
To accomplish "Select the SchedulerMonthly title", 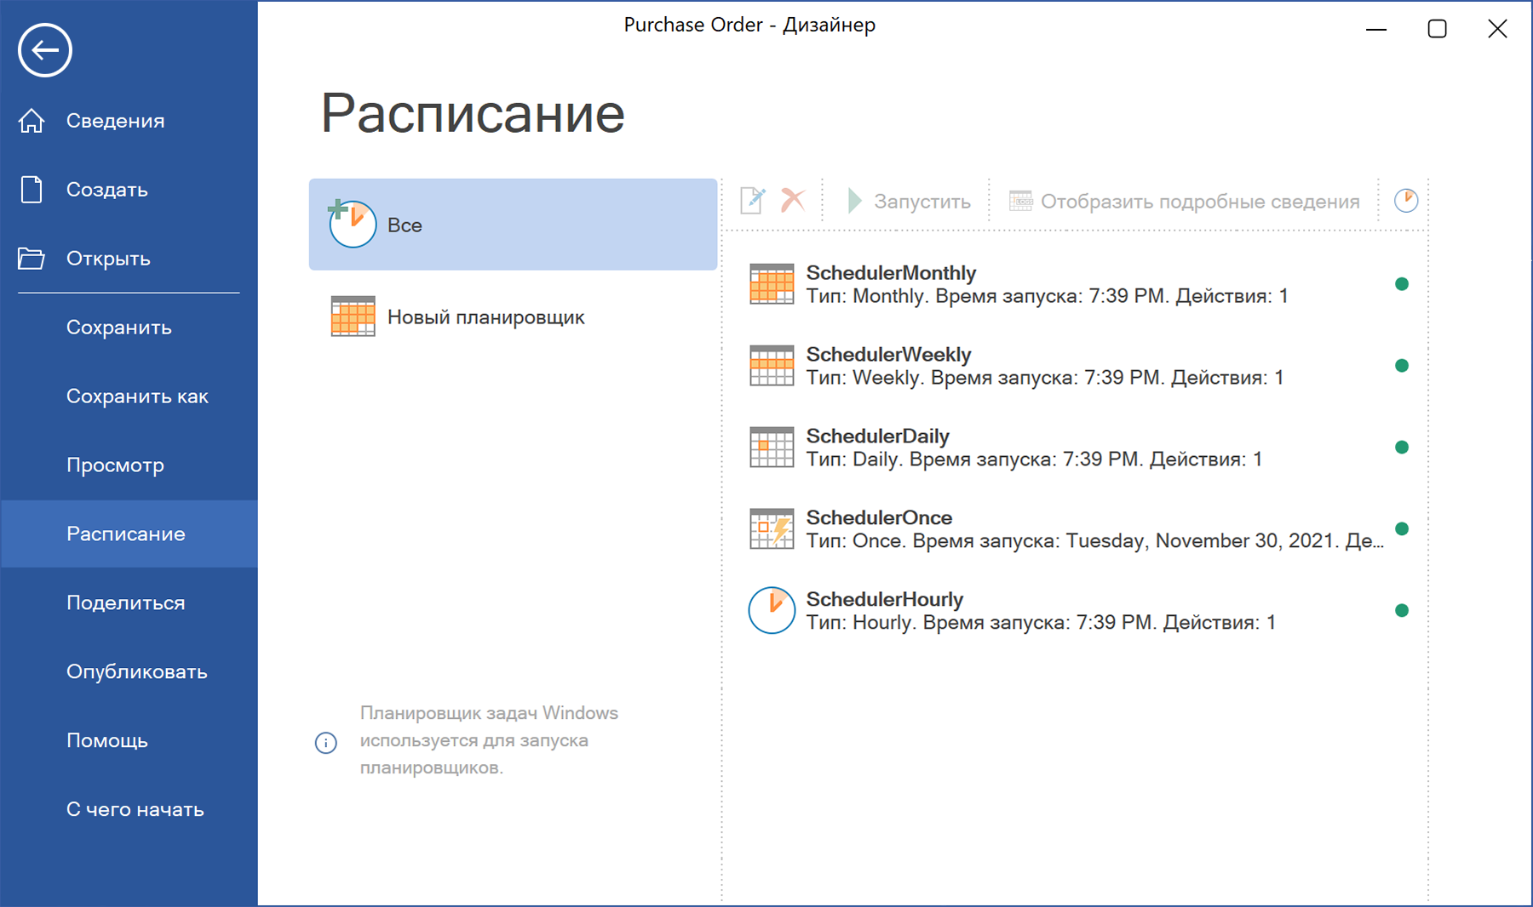I will coord(891,273).
